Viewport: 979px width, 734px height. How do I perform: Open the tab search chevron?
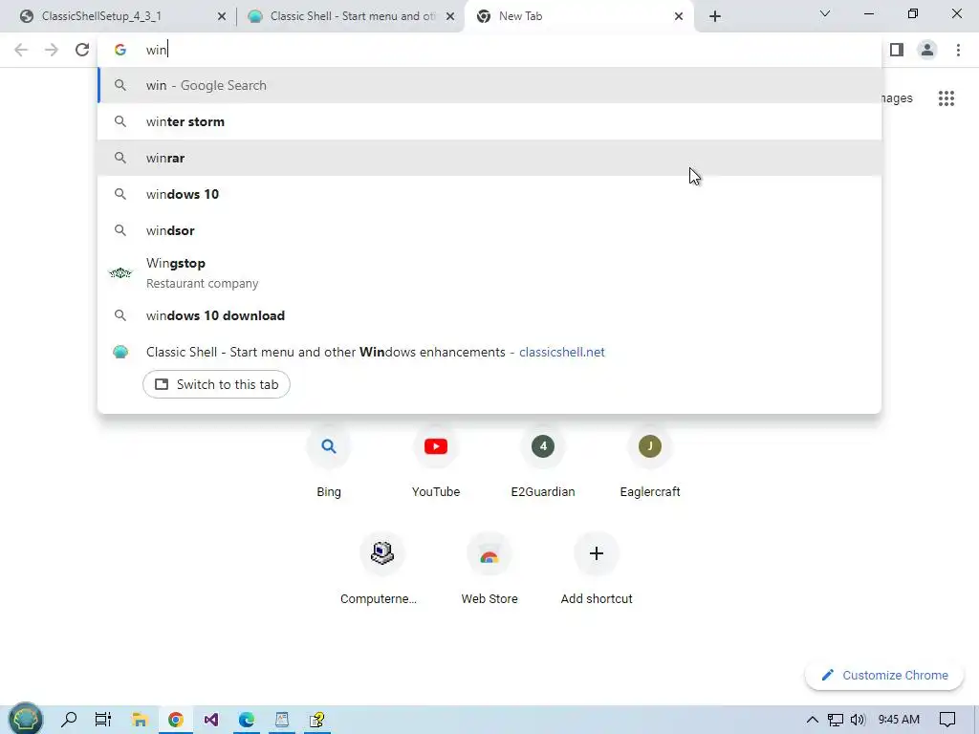[x=825, y=13]
